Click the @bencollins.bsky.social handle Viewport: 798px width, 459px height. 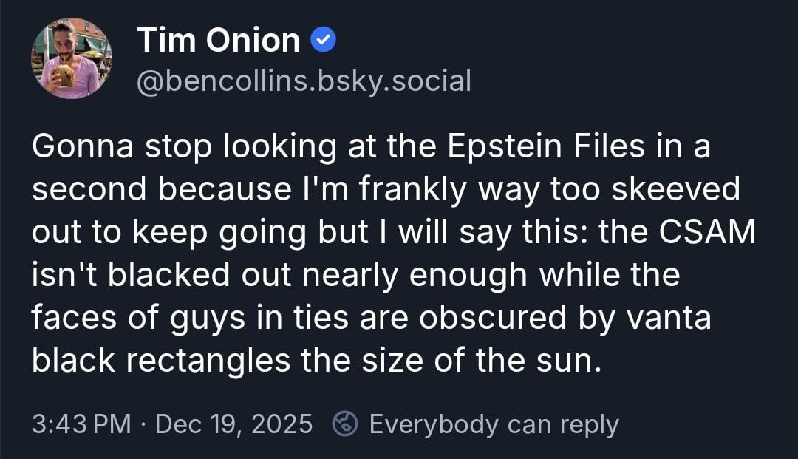pyautogui.click(x=304, y=81)
